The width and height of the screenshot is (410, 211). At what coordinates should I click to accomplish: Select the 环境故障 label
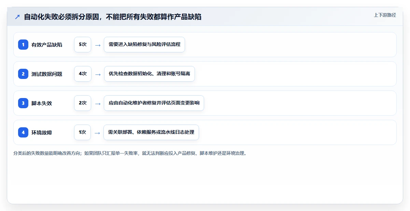[42, 132]
